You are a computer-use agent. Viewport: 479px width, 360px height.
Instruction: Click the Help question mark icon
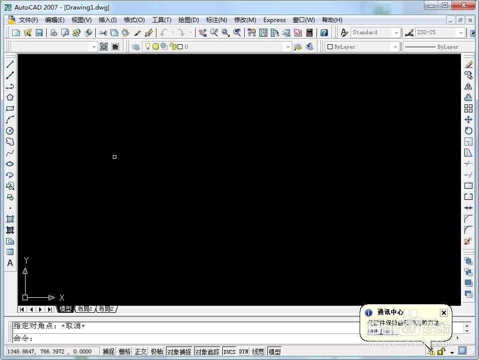click(x=324, y=33)
